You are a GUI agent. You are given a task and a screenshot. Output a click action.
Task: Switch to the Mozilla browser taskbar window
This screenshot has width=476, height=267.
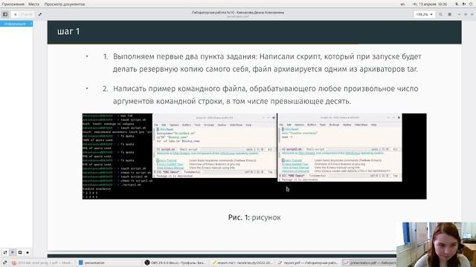click(x=42, y=263)
